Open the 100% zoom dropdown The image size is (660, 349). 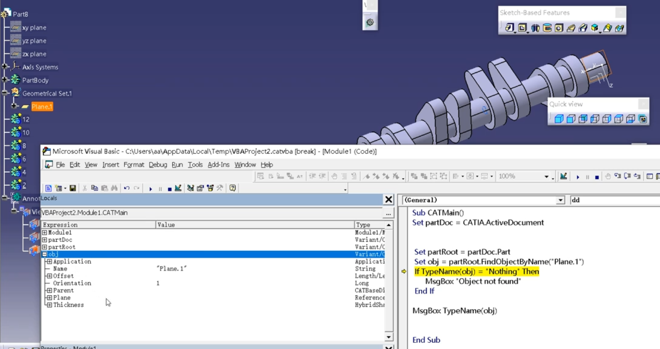(546, 176)
